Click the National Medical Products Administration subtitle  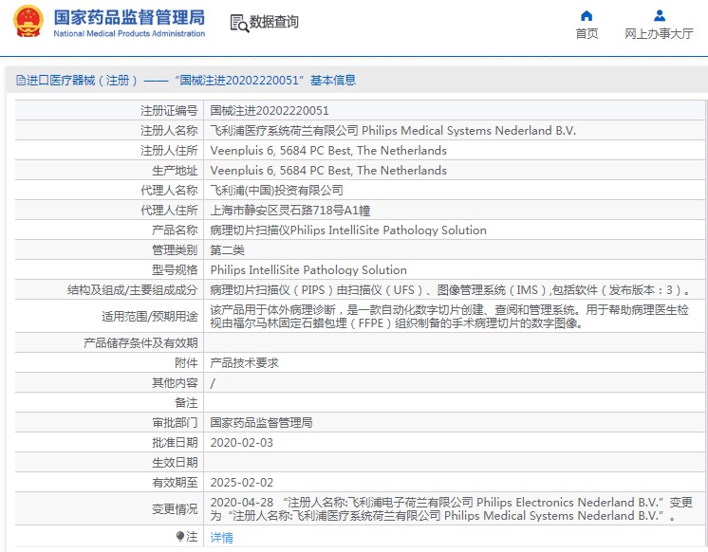[129, 34]
